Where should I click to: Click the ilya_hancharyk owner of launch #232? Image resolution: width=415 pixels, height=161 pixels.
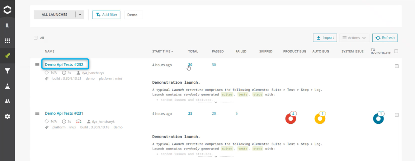click(x=93, y=73)
